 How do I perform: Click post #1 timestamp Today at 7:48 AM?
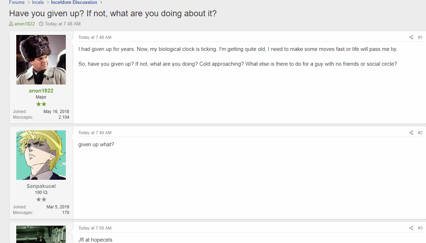95,37
